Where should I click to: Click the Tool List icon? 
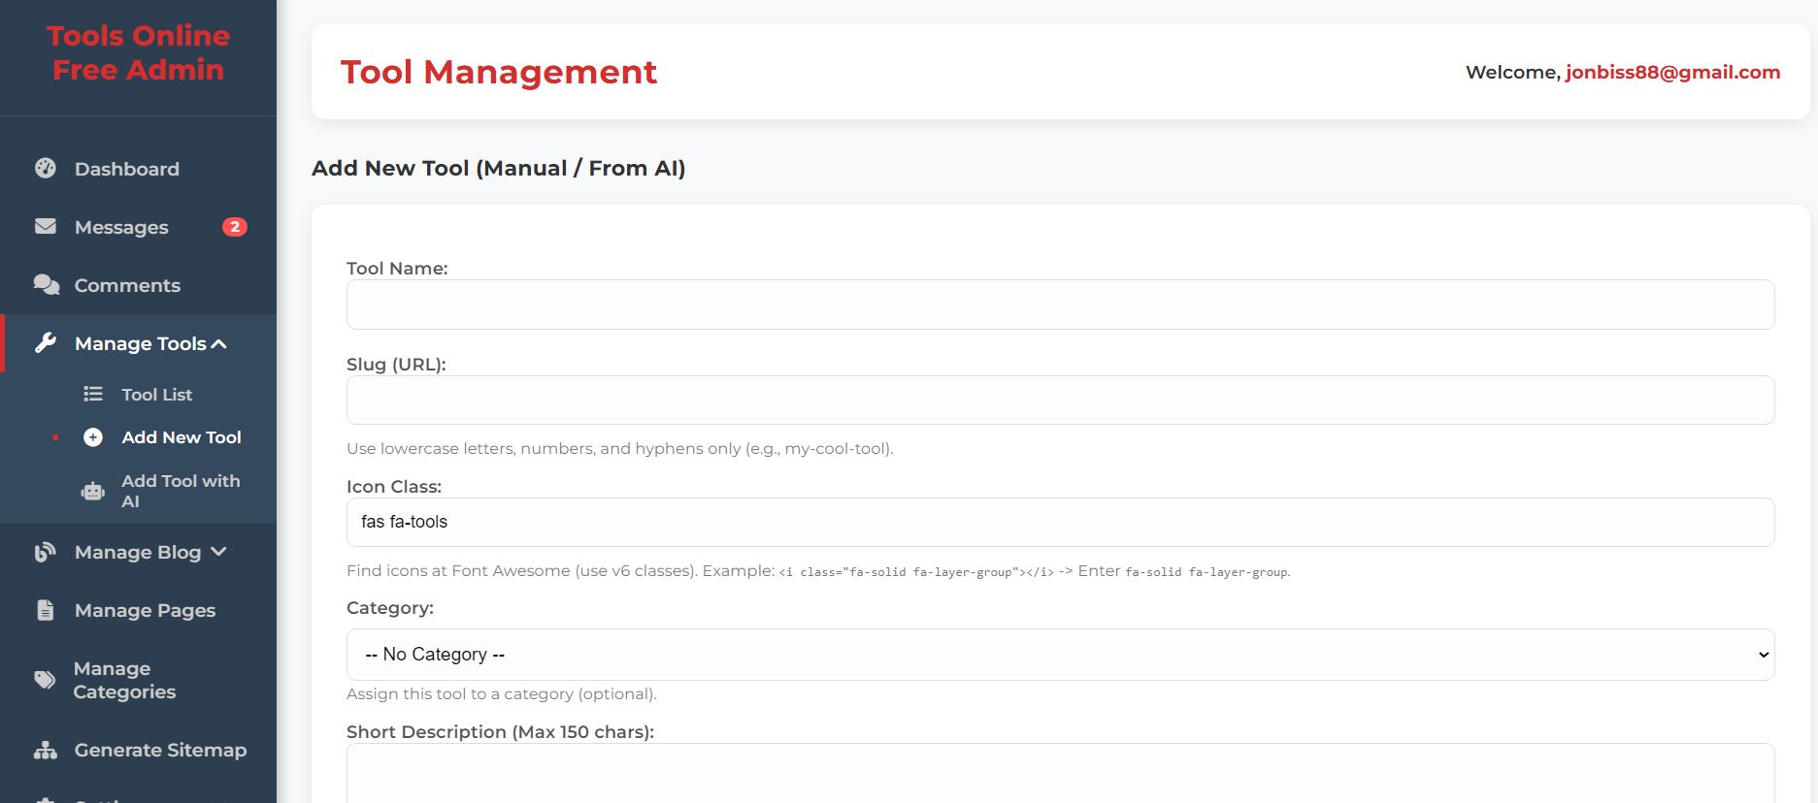click(93, 394)
